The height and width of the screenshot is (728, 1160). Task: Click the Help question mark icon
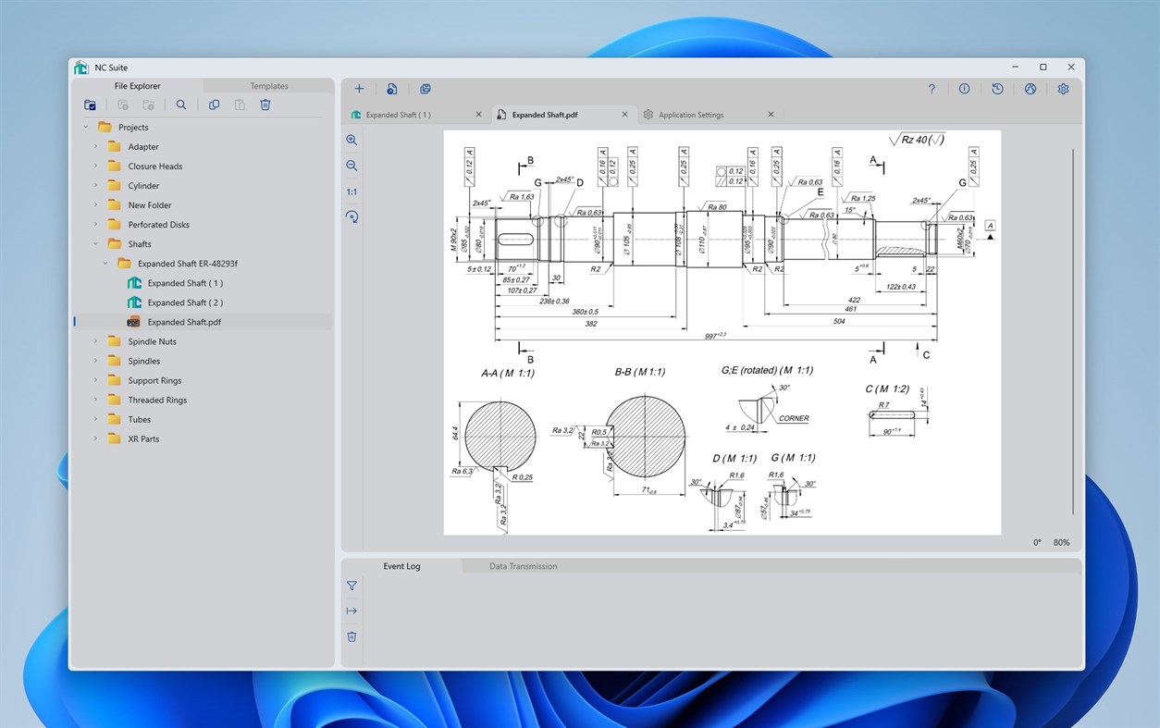[x=932, y=88]
